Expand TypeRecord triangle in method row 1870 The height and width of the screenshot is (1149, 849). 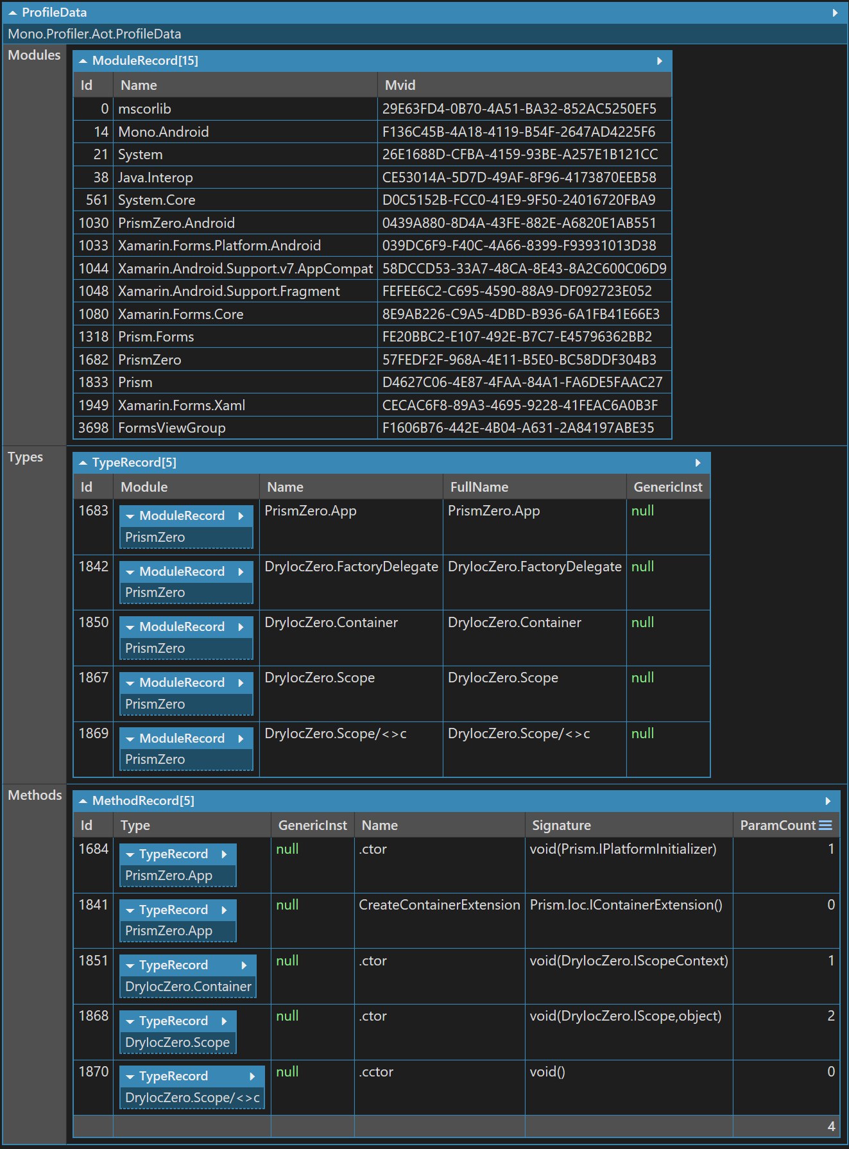[x=130, y=1076]
